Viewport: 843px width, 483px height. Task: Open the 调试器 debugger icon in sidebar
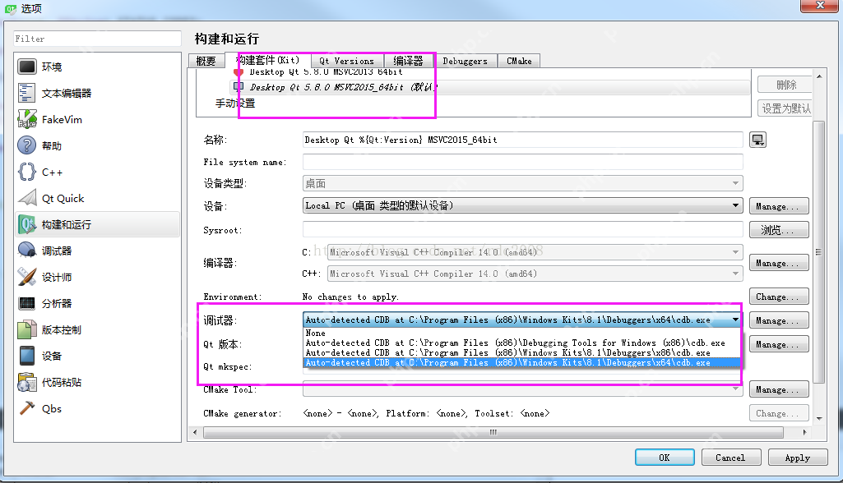(x=27, y=251)
